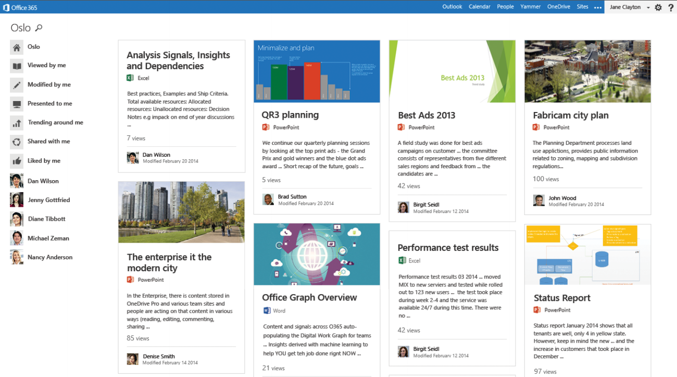This screenshot has width=677, height=377.
Task: Click the PowerPoint icon on QR3 planning card
Action: [x=266, y=127]
